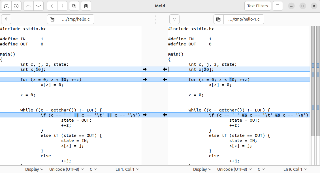Push current change to the left file
The image size is (320, 173).
click(x=52, y=6)
